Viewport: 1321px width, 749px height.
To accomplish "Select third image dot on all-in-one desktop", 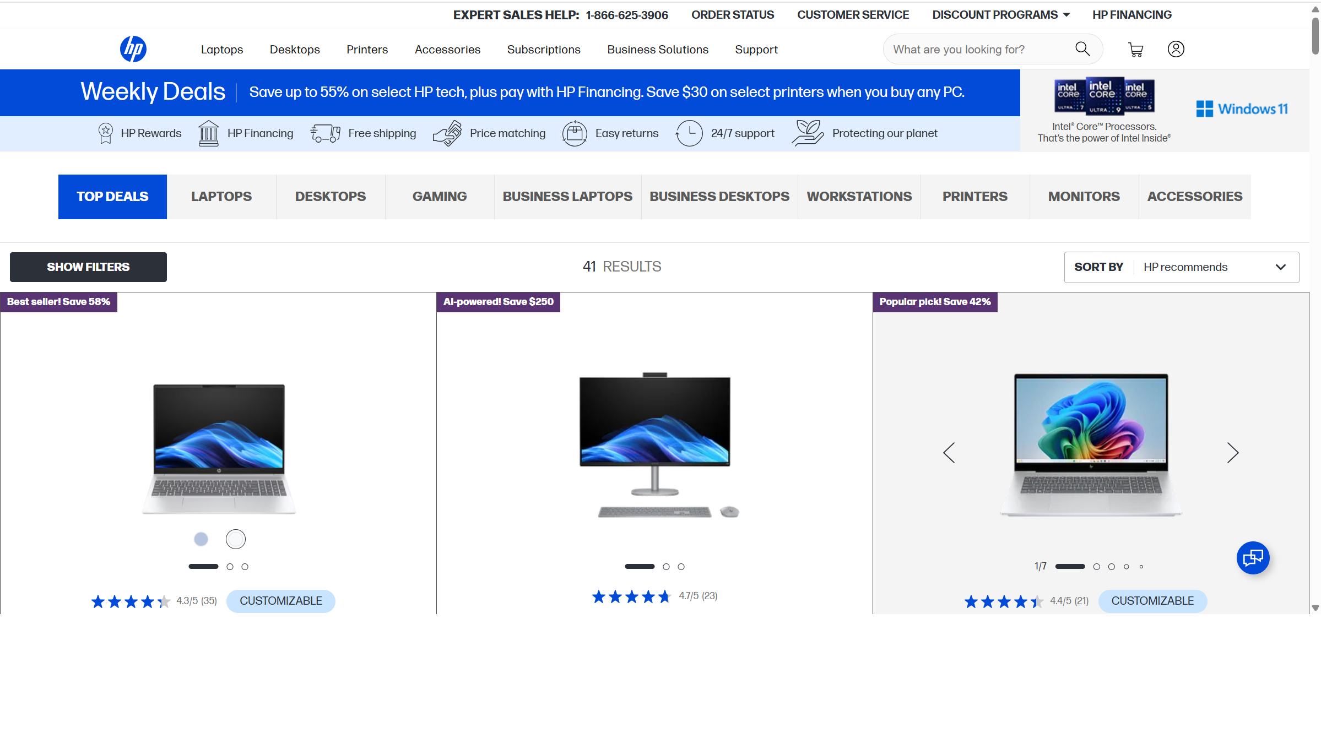I will point(681,567).
